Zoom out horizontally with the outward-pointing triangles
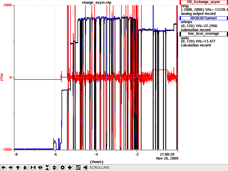228x171 pixels. pyautogui.click(x=40, y=168)
